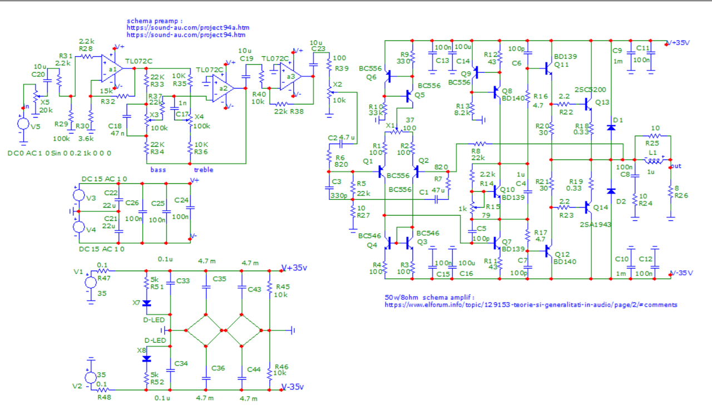Select the Q1 transistor label
Screen dimensions: 712x410
click(x=367, y=161)
